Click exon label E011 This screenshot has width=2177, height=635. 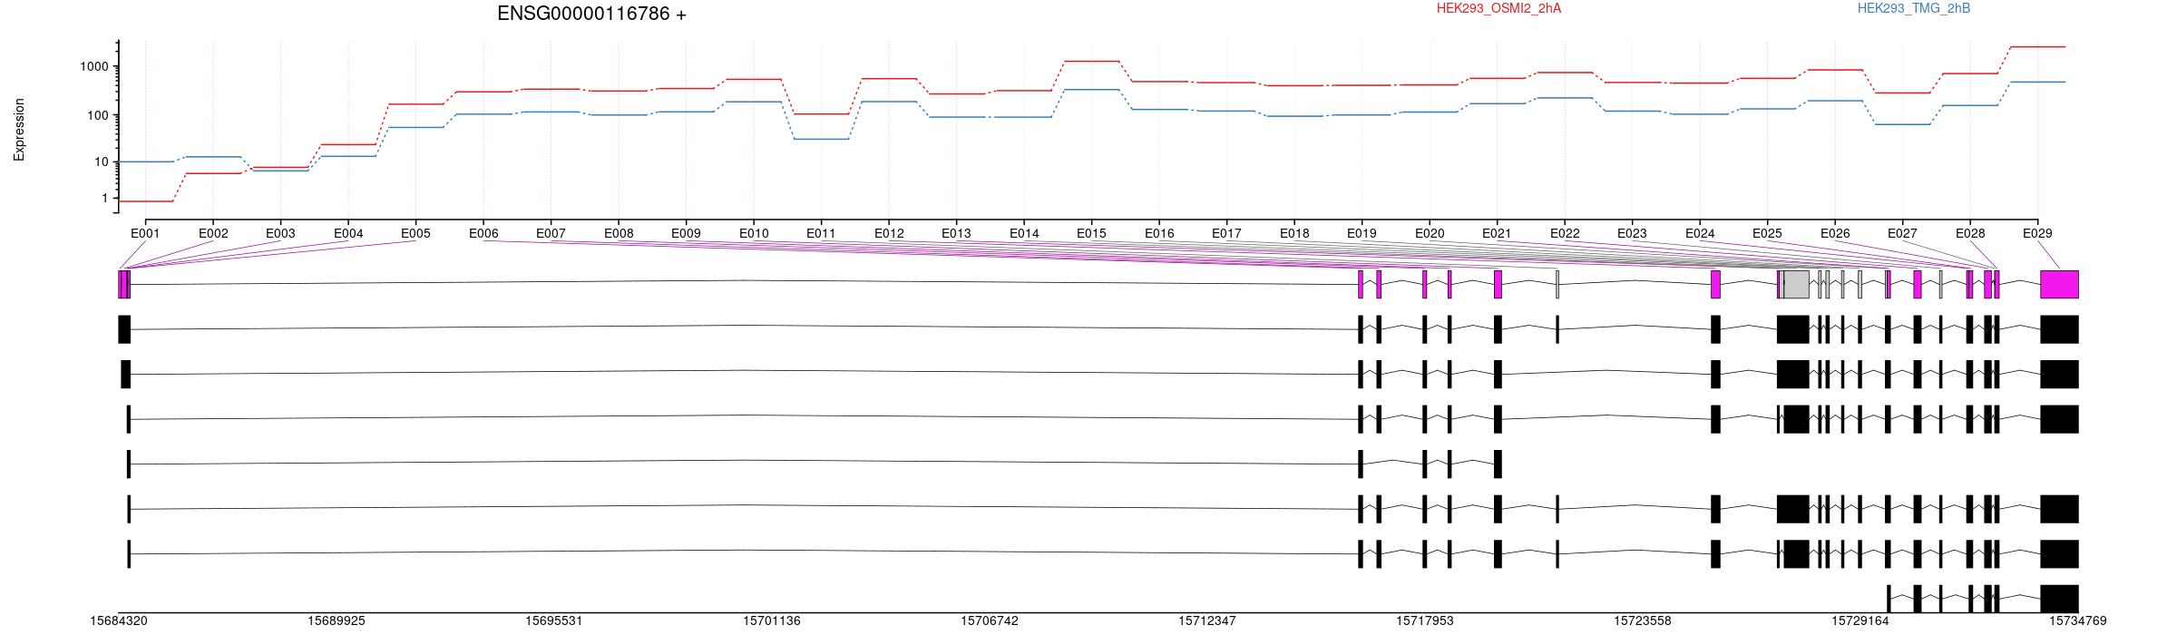821,233
